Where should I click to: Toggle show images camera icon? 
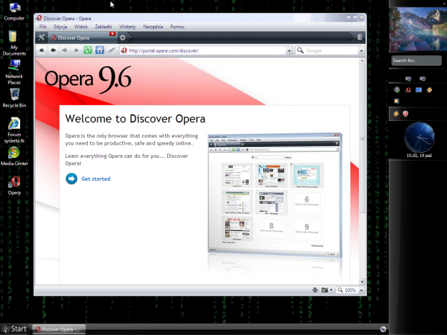click(324, 290)
